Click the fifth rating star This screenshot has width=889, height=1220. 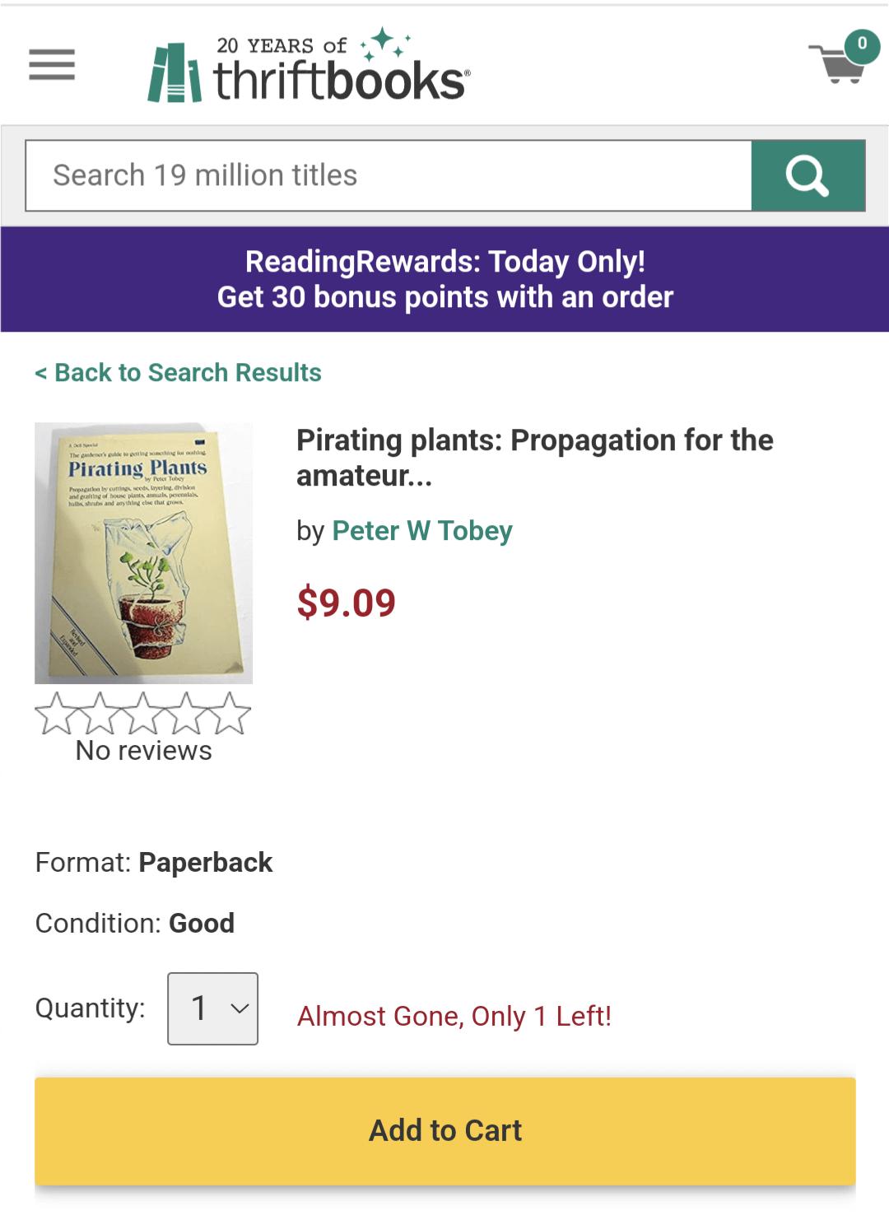tap(230, 713)
